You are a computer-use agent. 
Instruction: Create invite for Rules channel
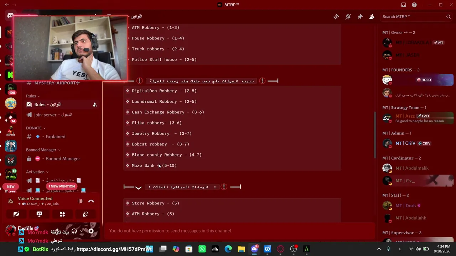coord(95,105)
